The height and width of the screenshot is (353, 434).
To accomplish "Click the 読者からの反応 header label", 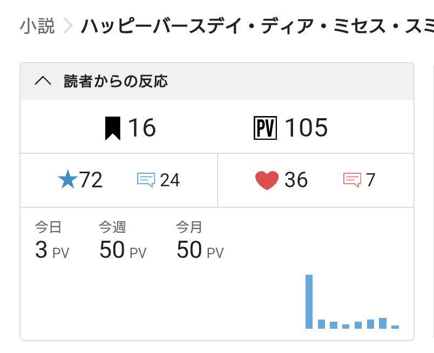I will (116, 82).
